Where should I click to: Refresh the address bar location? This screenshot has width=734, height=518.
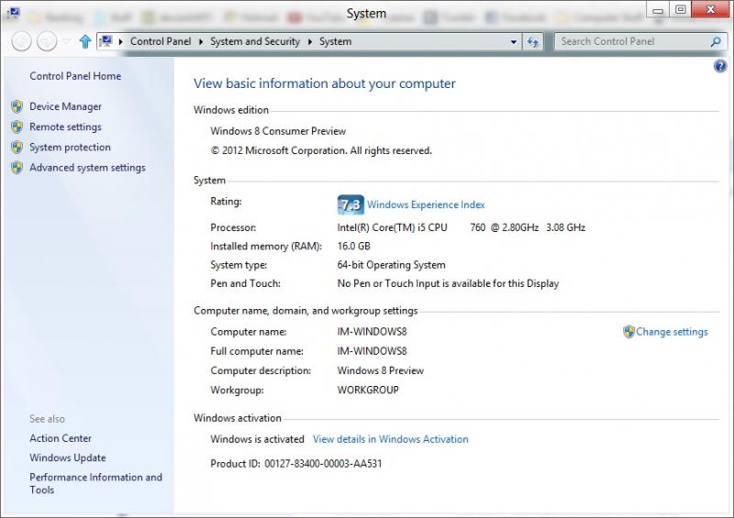tap(533, 41)
